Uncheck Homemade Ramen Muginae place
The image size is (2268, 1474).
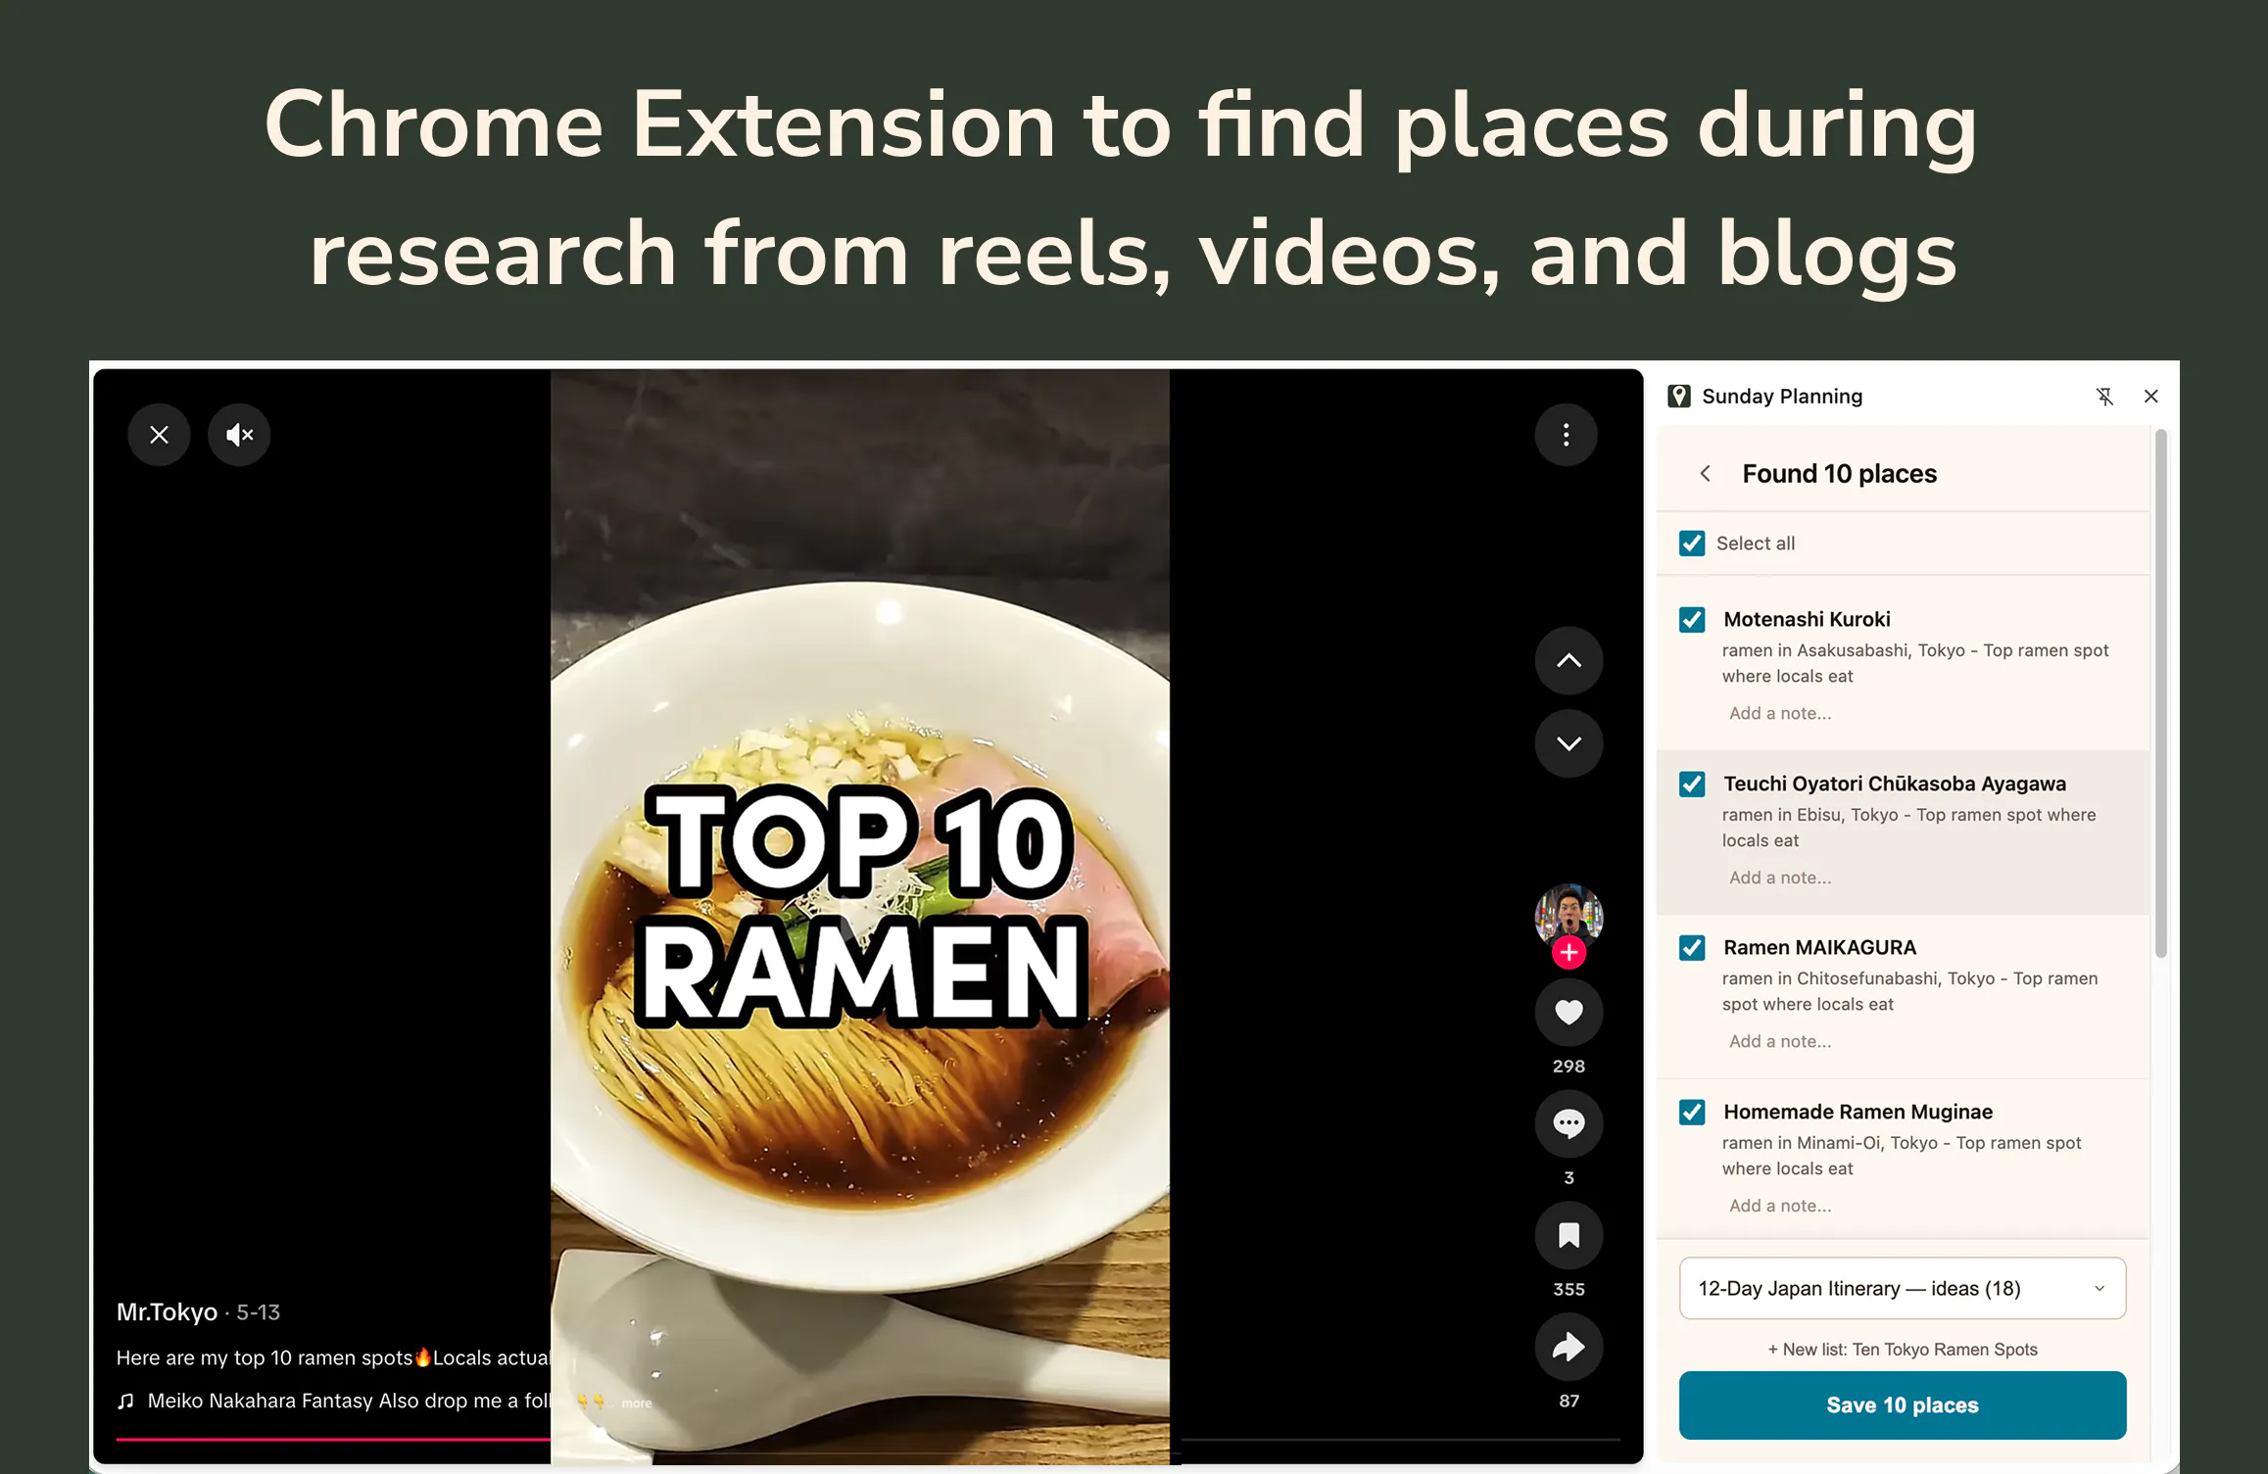1692,1113
